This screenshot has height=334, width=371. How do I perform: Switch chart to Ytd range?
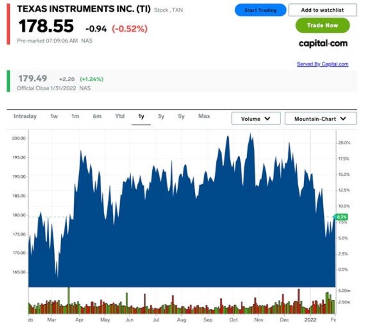tap(120, 116)
